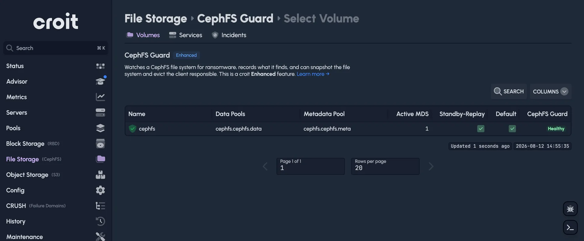Click the Incidents tab shield icon
Screen dimensions: 584x241
click(x=215, y=35)
